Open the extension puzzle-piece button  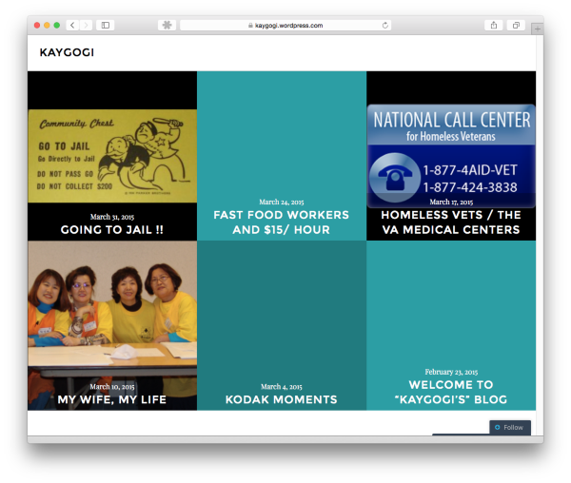[167, 25]
